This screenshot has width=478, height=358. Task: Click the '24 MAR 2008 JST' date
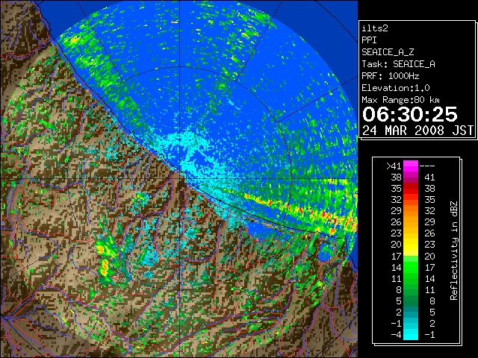point(418,131)
